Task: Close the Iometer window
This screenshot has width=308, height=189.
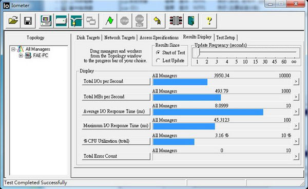Action: [295, 4]
